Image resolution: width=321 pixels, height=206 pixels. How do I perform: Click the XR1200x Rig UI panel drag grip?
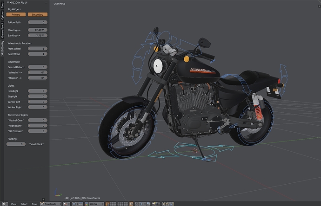(x=46, y=3)
